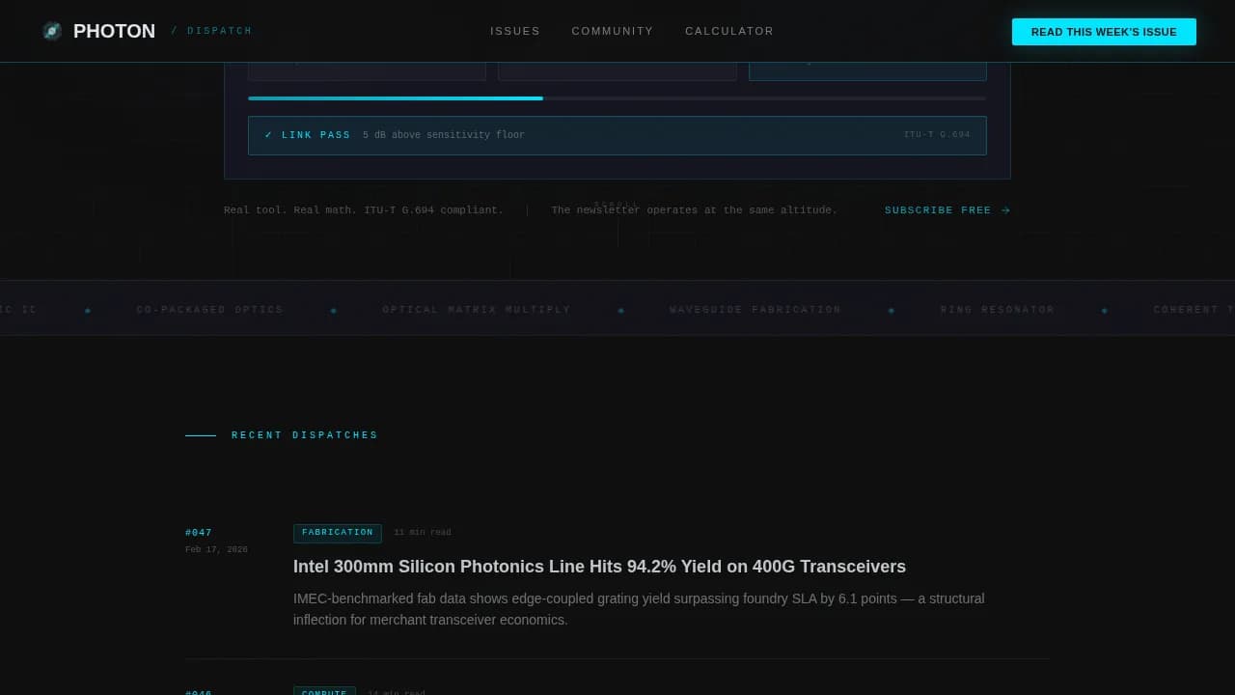Open the Issues nav item
Viewport: 1235px width, 695px height.
click(x=515, y=31)
